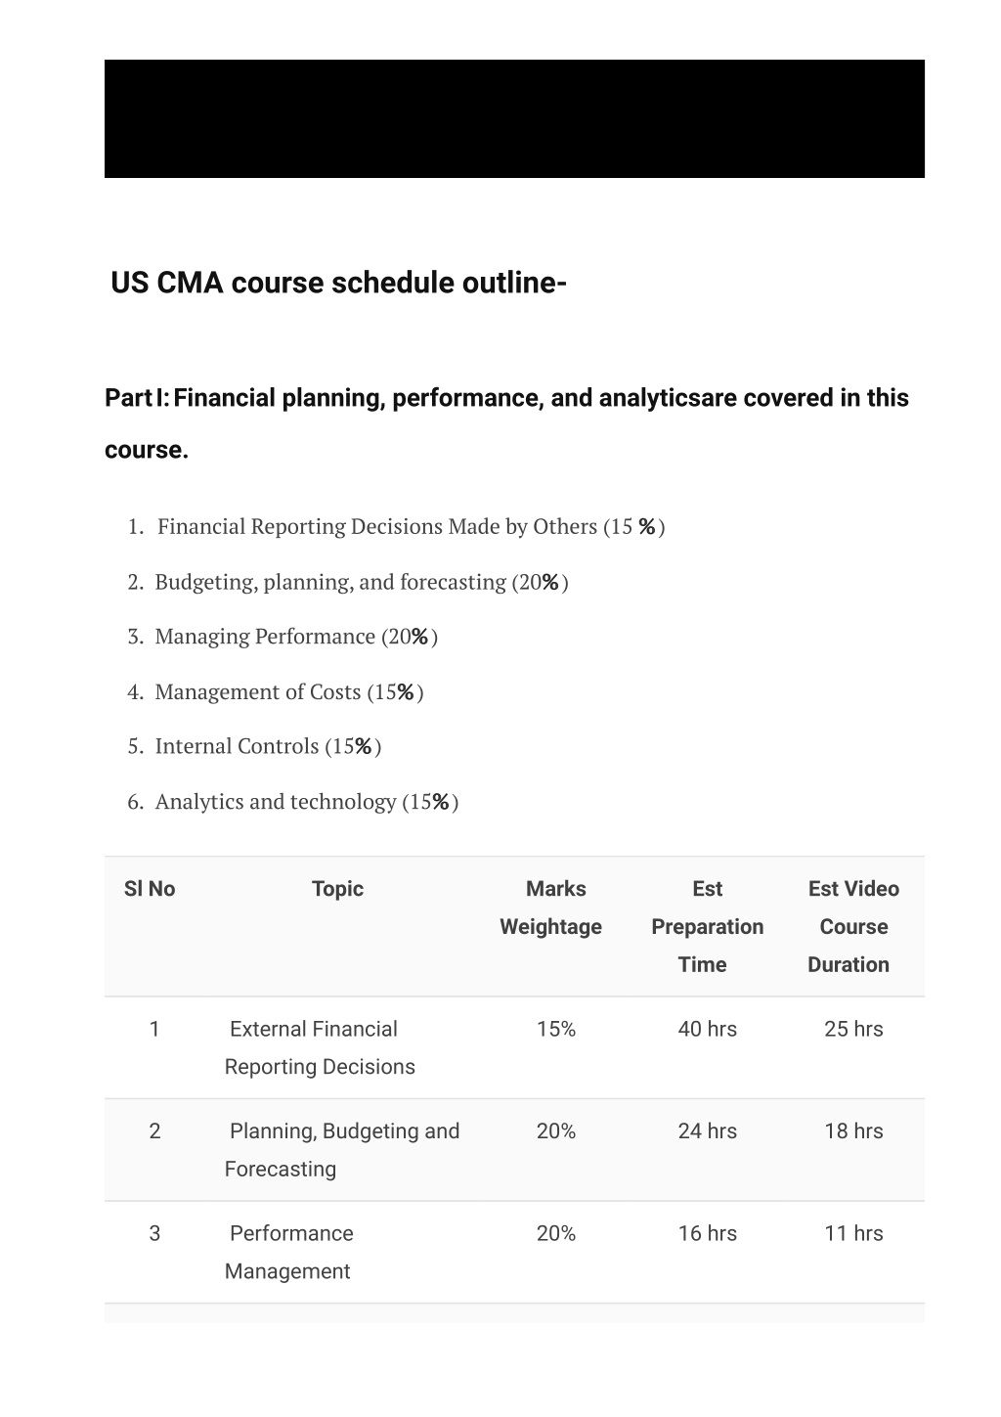
Task: Click the 'Topic' column header
Action: (337, 889)
